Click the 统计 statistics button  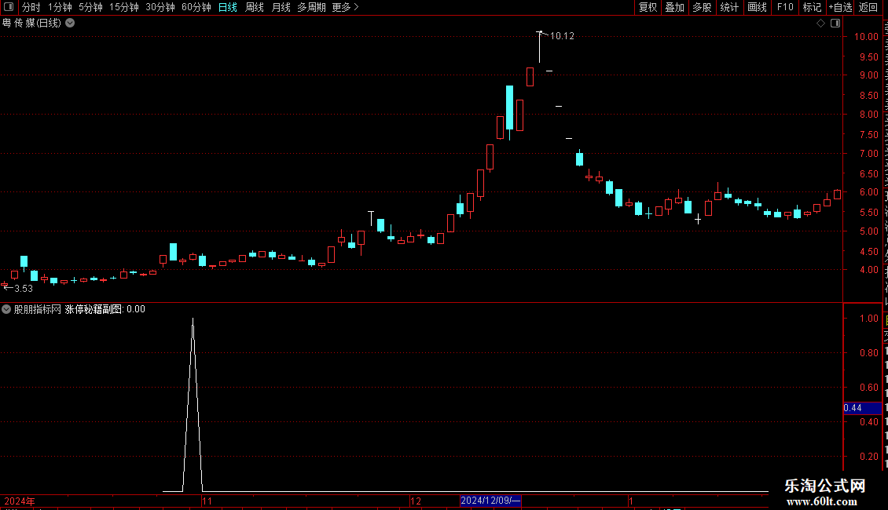[729, 7]
